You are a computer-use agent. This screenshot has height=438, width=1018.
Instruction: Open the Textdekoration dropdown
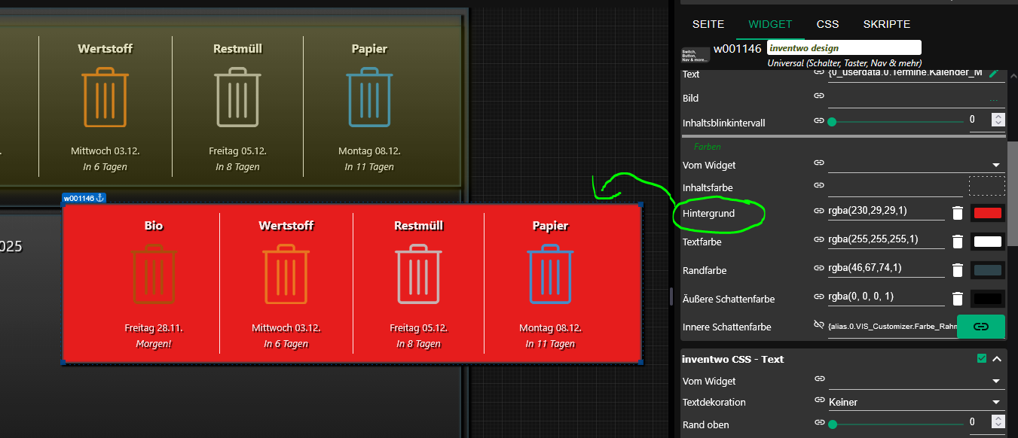click(916, 402)
